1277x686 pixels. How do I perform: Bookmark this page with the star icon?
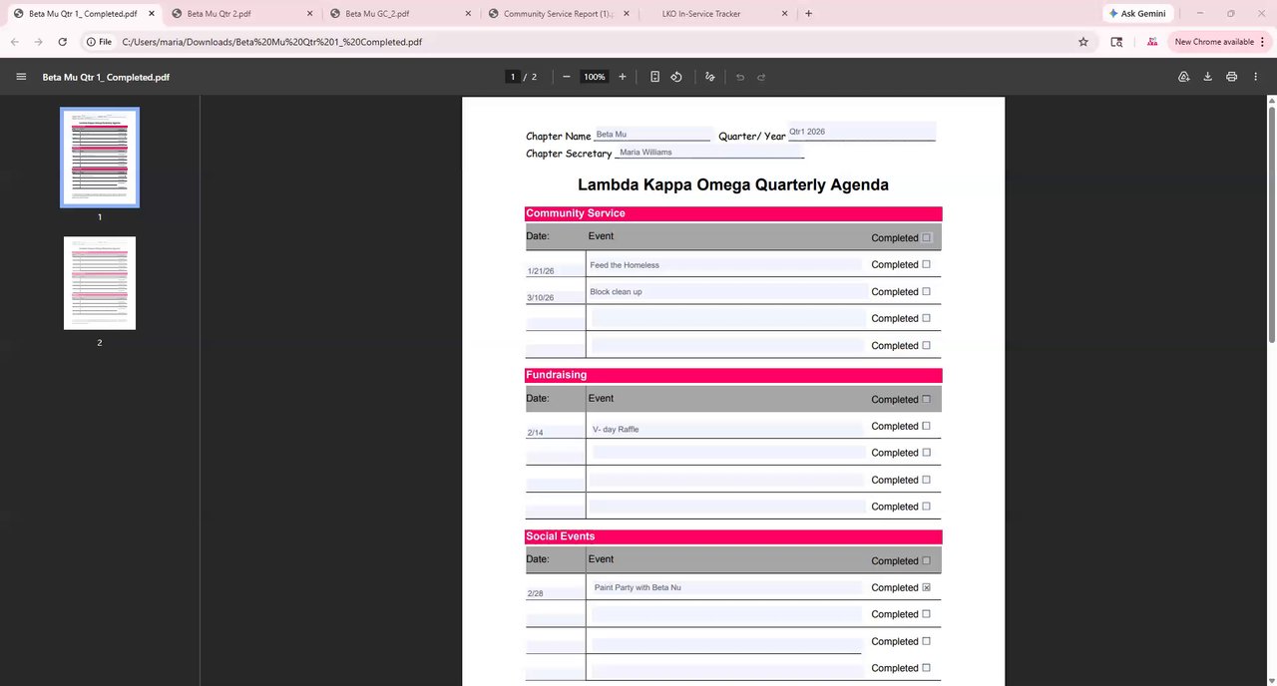pos(1083,42)
